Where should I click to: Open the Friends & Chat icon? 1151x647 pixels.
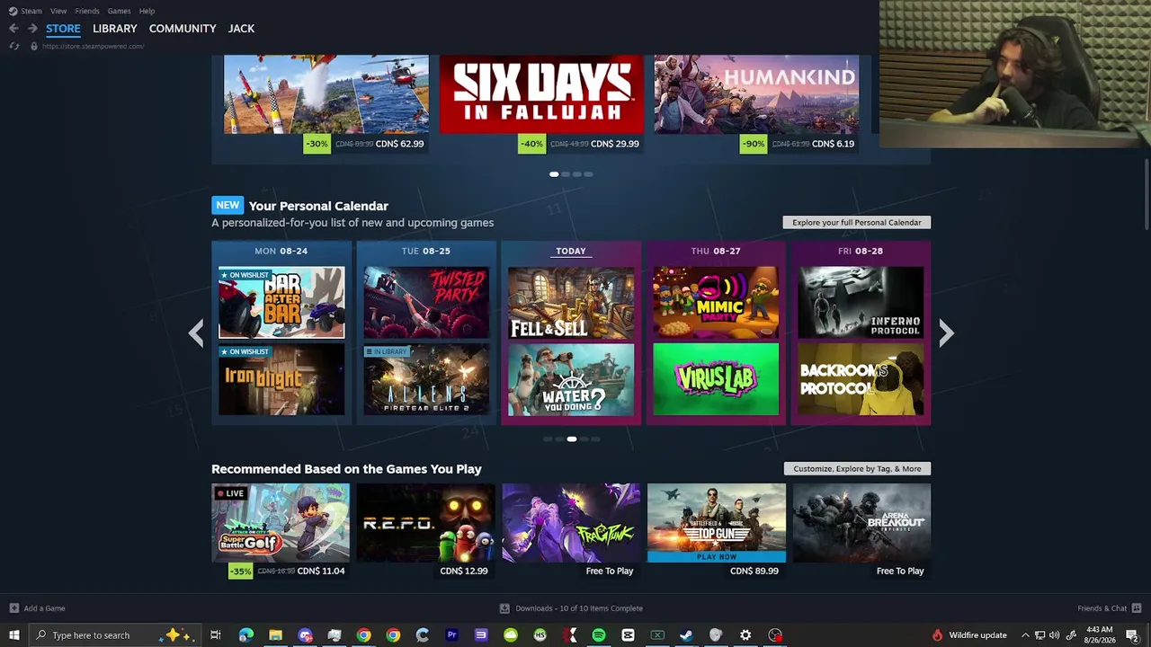[x=1137, y=608]
